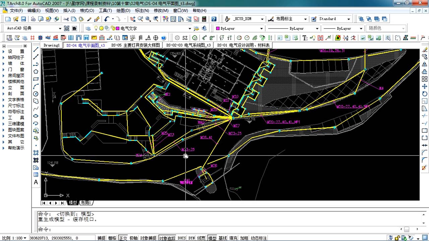
Task: Open the 比例 1:100 scale dropdown
Action: [x=14, y=238]
